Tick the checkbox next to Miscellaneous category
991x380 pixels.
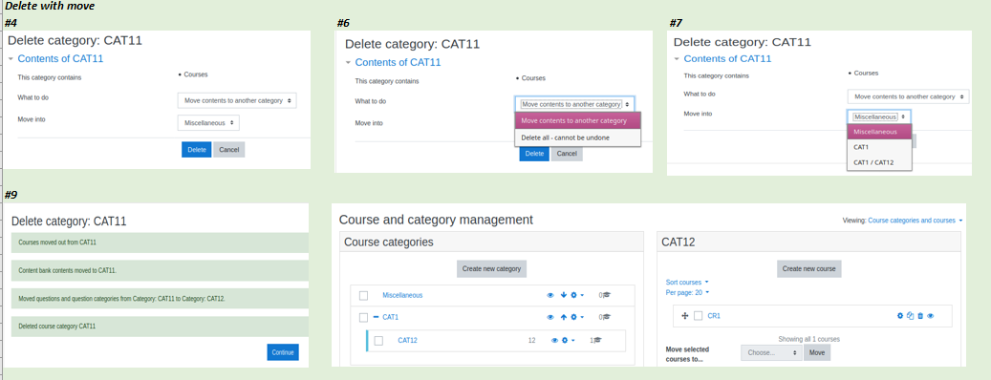[x=363, y=295]
